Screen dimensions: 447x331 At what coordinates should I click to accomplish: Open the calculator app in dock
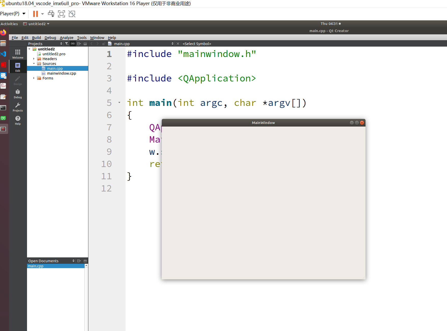pyautogui.click(x=3, y=75)
